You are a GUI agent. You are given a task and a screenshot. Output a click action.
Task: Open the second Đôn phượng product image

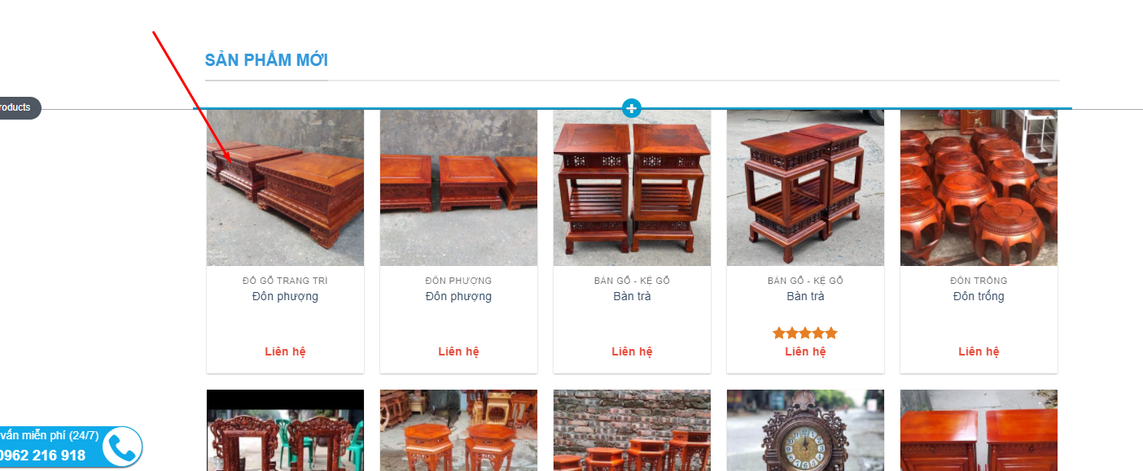click(458, 188)
